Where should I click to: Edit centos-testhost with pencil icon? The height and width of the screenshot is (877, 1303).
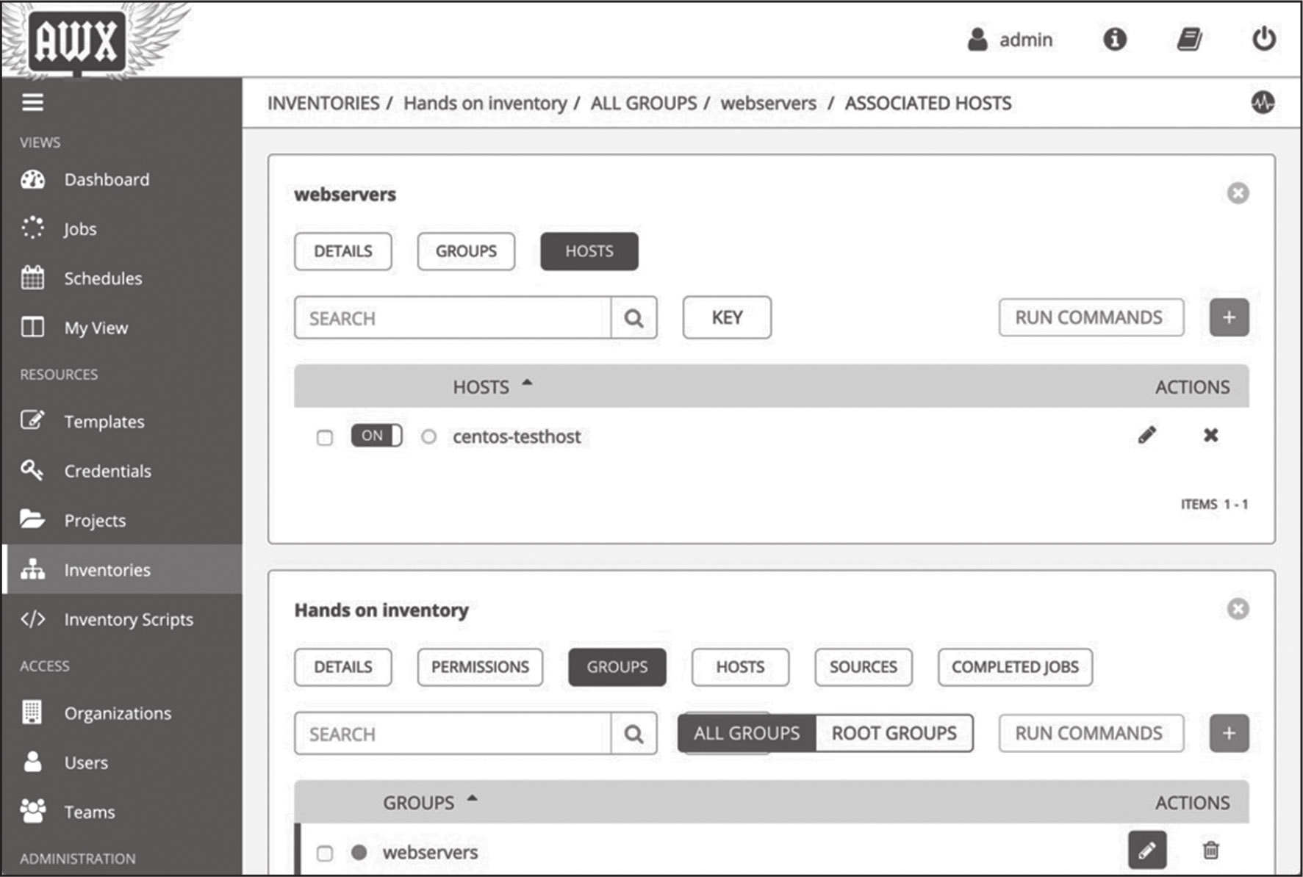pyautogui.click(x=1146, y=436)
